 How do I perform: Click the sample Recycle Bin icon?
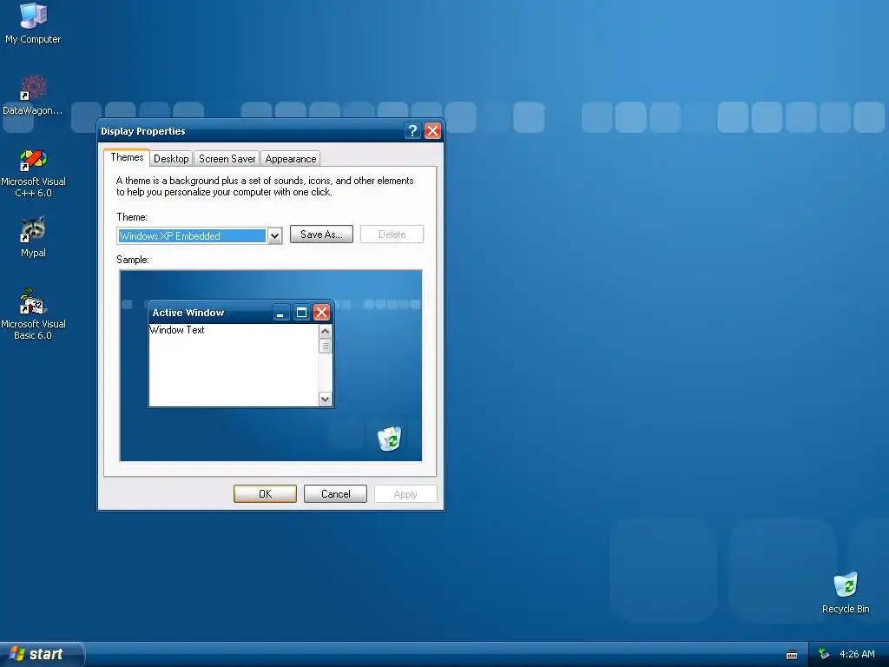tap(390, 439)
